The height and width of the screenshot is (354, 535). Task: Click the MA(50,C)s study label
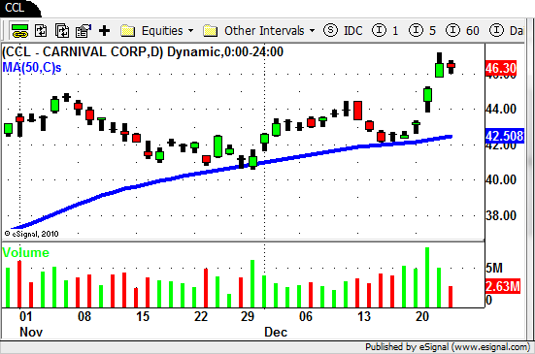(x=32, y=67)
